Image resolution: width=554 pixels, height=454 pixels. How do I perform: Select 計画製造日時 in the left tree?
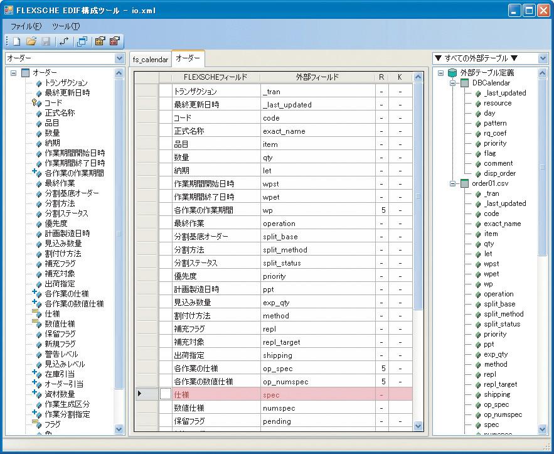point(67,234)
